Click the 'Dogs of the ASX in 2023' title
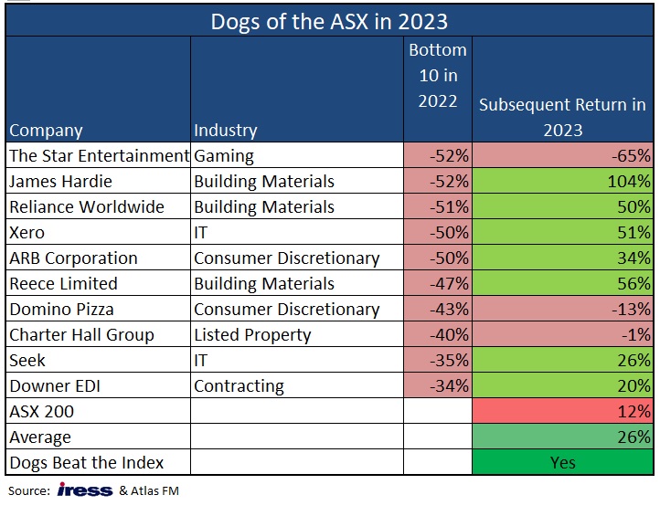 [329, 21]
